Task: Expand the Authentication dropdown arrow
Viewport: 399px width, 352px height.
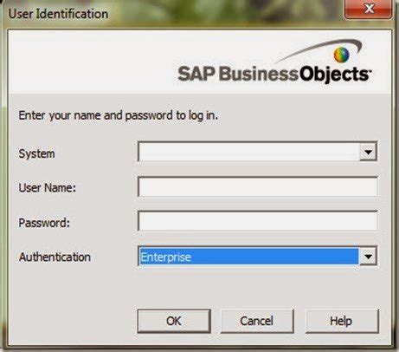Action: pos(368,256)
